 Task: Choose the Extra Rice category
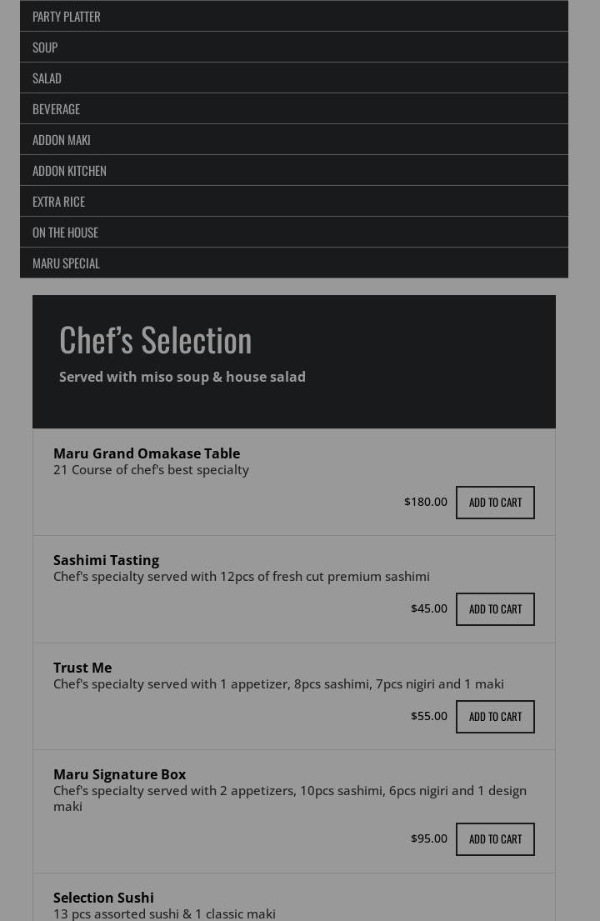tap(58, 202)
